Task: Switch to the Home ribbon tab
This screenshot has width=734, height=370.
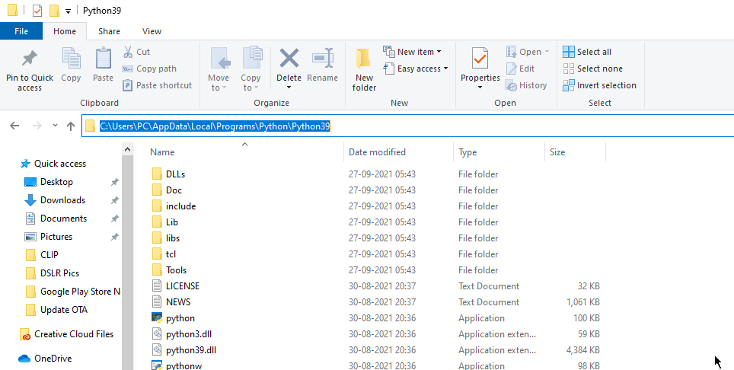Action: click(65, 31)
